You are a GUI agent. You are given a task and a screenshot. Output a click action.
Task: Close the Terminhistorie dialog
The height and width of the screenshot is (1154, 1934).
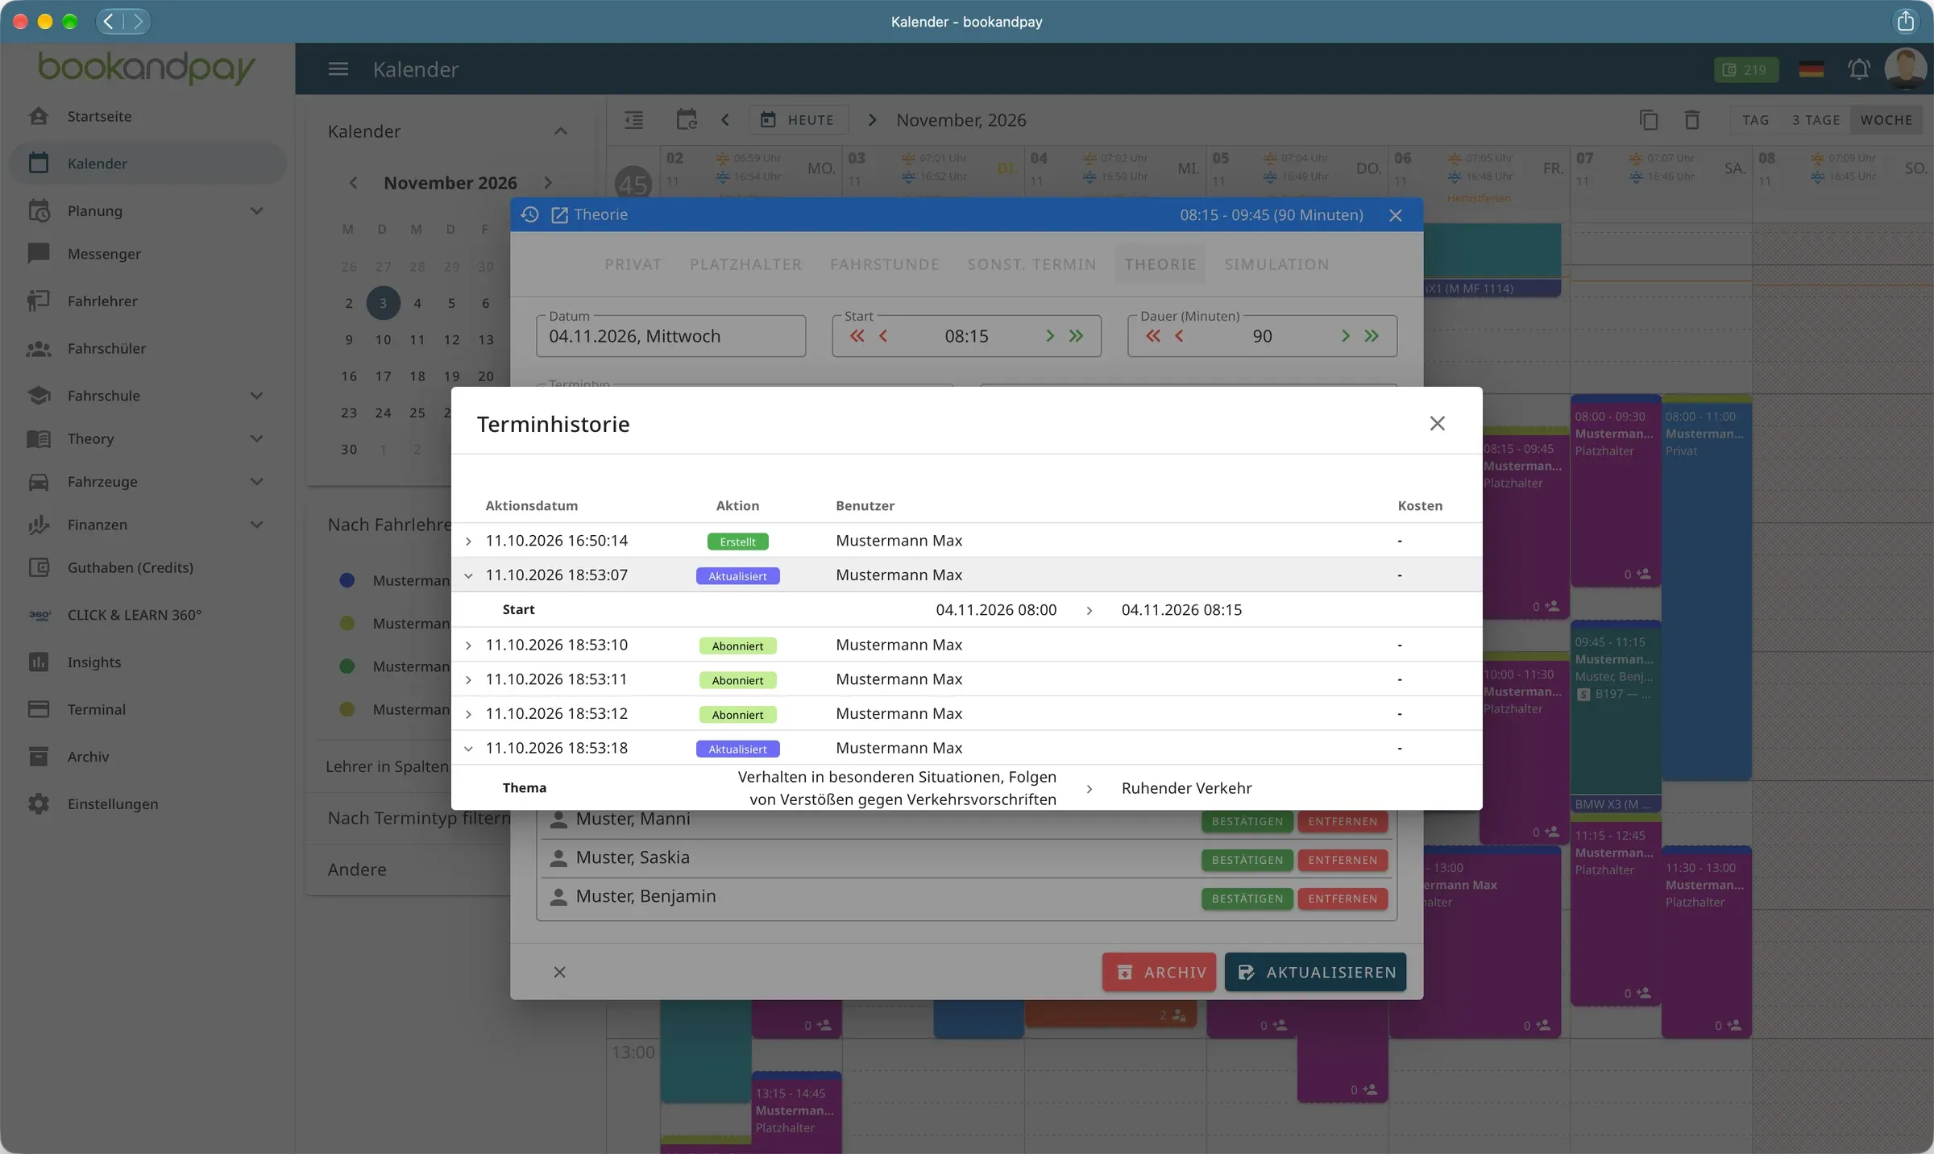pyautogui.click(x=1437, y=423)
